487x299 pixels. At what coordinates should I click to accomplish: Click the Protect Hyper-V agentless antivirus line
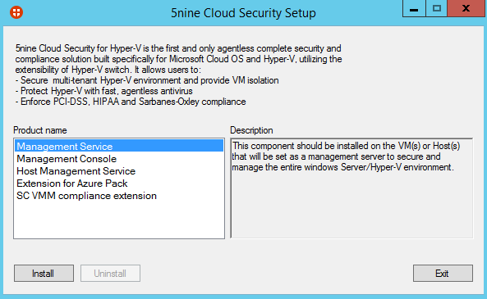[x=104, y=91]
